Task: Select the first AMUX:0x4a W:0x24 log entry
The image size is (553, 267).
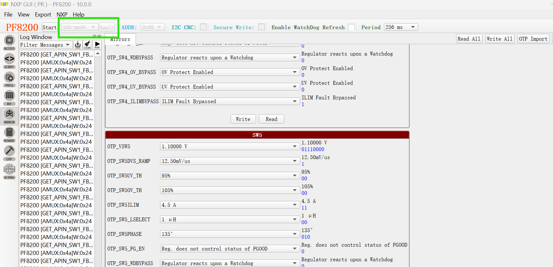Action: [x=56, y=63]
